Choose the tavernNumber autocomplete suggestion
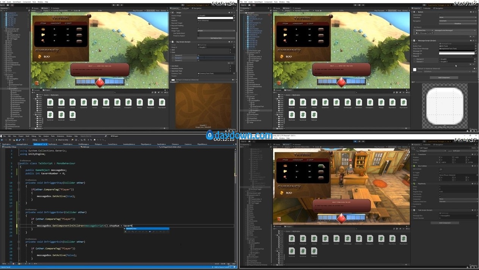The image size is (479, 270). [x=147, y=229]
